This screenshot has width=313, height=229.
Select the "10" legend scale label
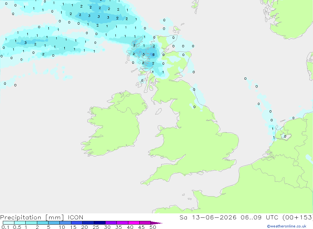(62, 227)
